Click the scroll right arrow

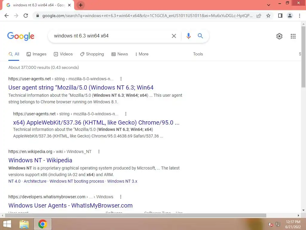(299, 215)
